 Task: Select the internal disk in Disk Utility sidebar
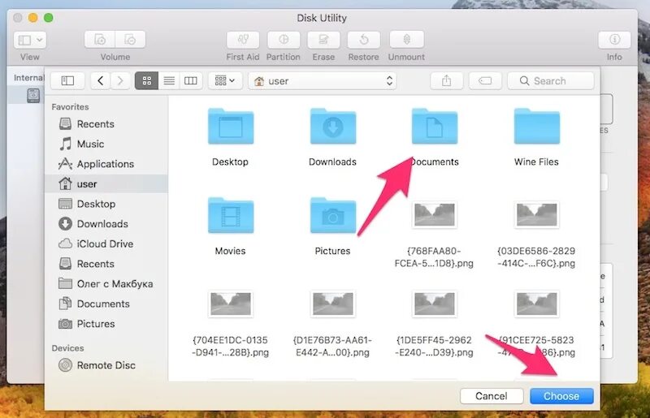(x=33, y=95)
